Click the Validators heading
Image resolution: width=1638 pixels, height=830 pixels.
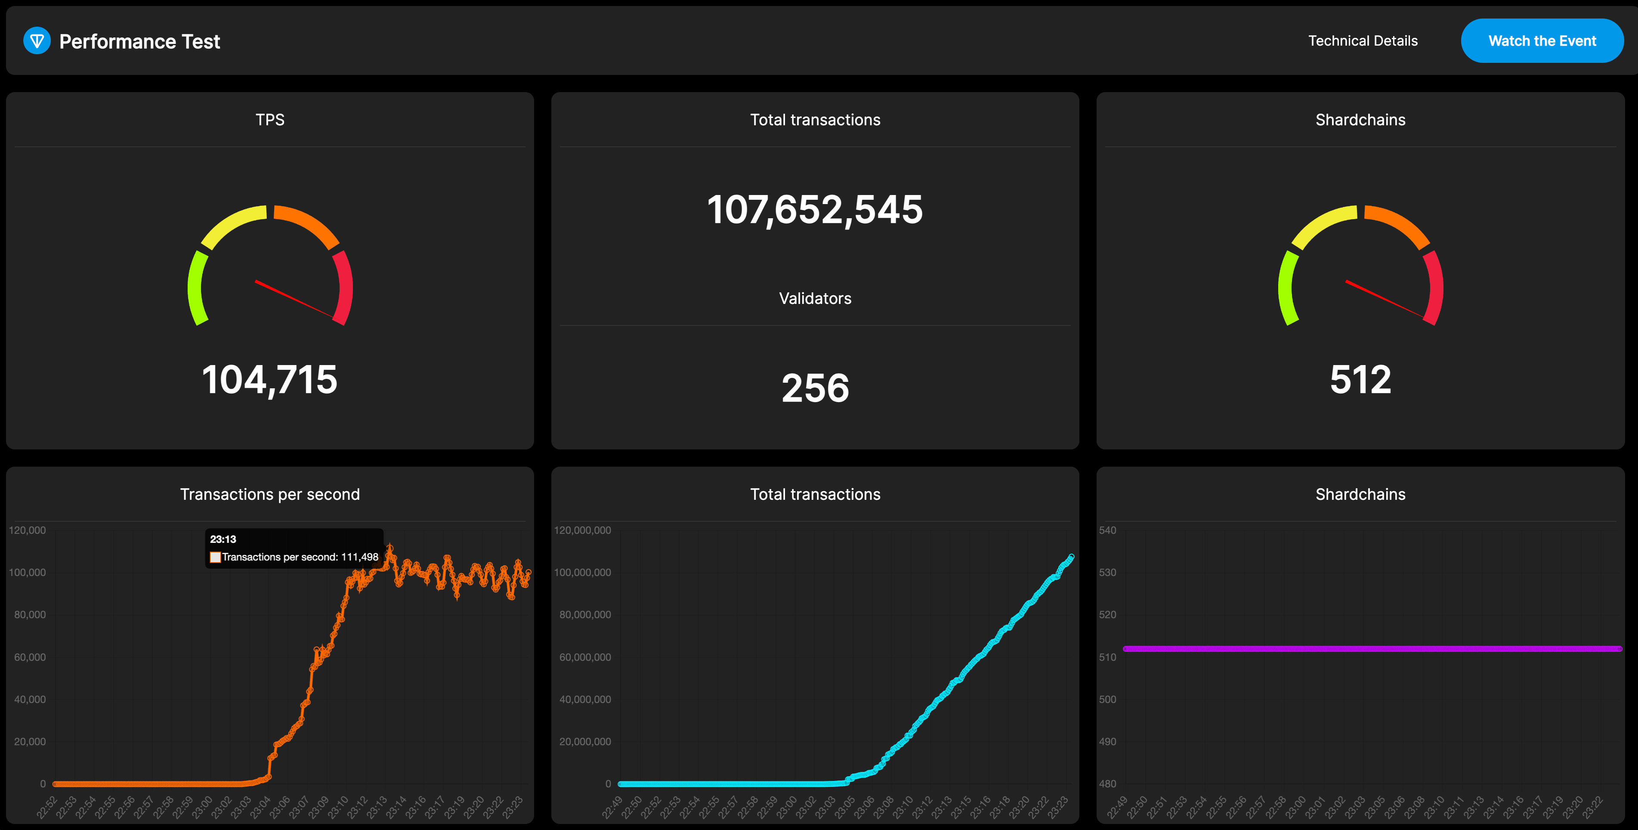point(815,298)
